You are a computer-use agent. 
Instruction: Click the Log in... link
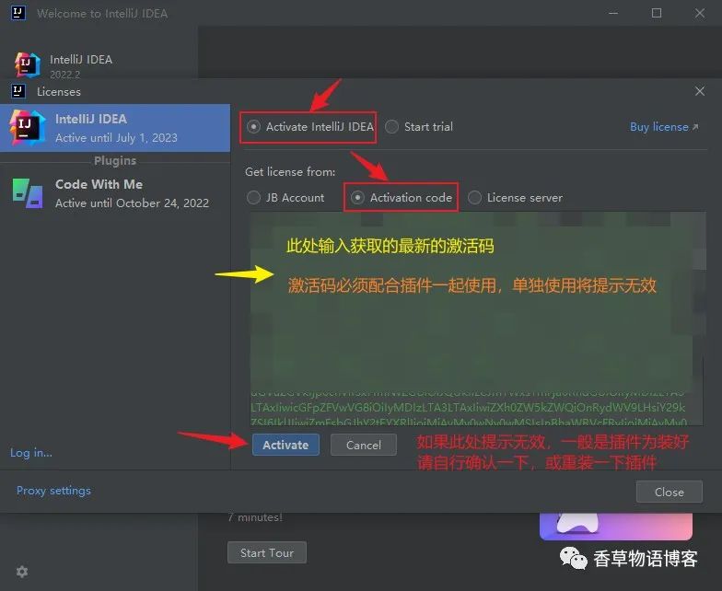31,453
